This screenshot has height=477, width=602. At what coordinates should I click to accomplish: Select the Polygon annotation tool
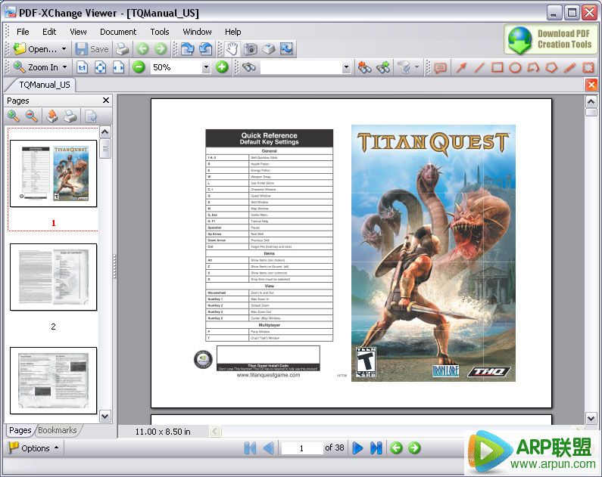552,67
